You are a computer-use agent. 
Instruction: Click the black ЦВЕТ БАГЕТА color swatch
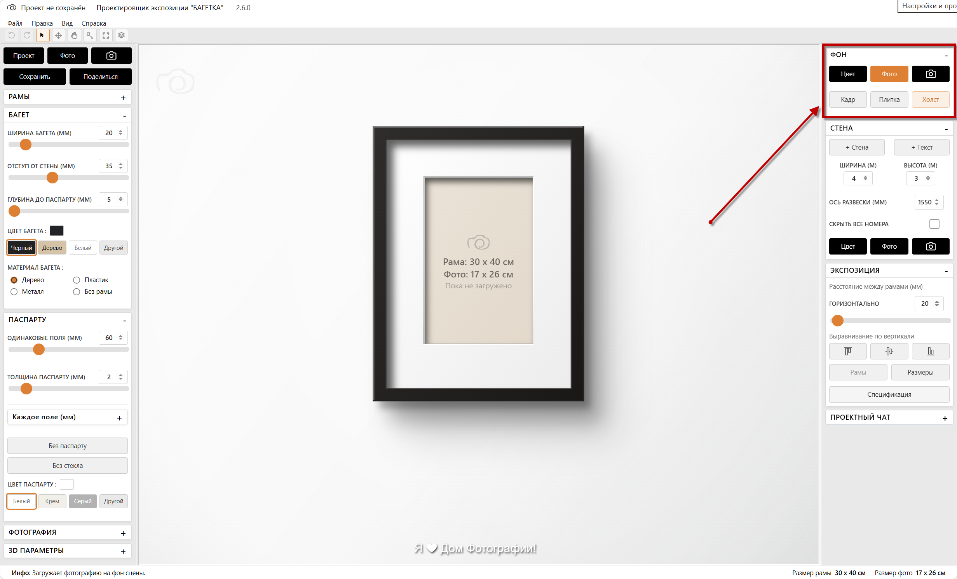(x=57, y=231)
